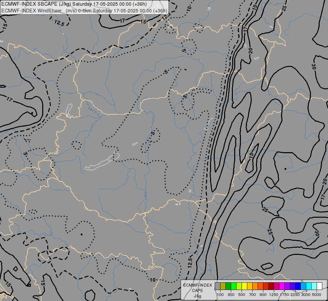Click the "700" legend value label

coord(253,295)
